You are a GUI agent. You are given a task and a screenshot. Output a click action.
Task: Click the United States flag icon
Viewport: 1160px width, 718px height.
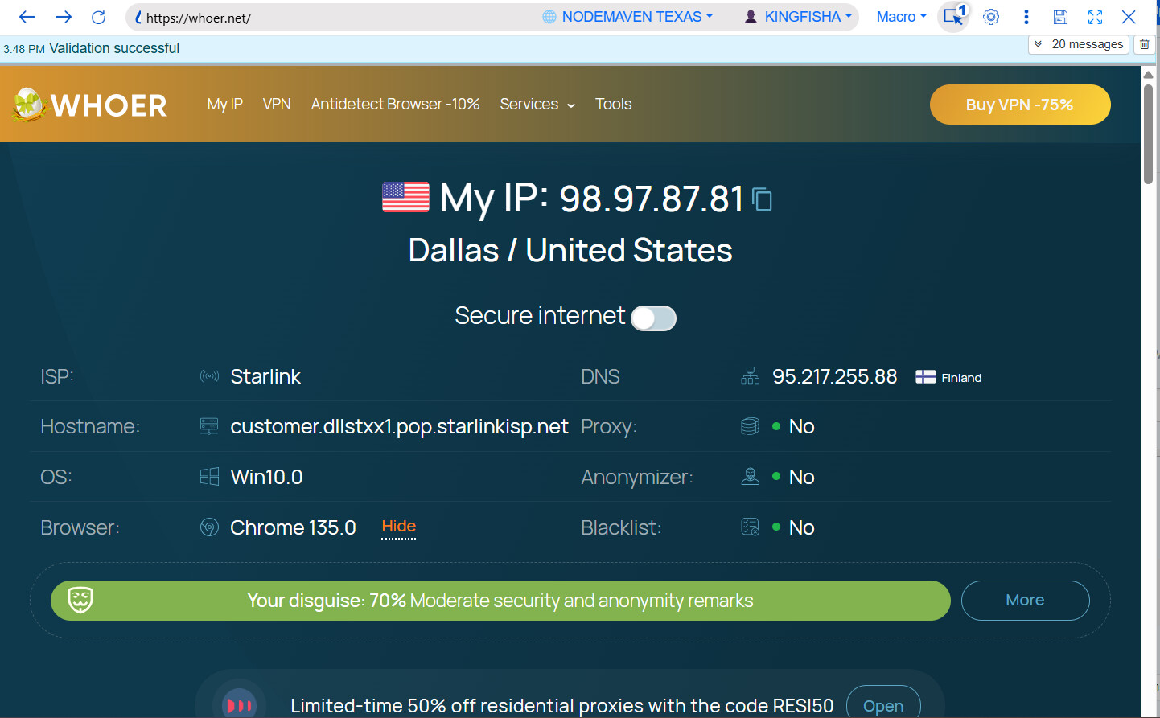pos(405,197)
